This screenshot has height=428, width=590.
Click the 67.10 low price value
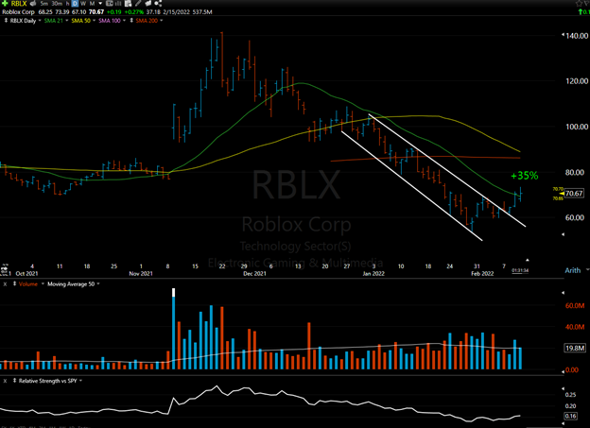pyautogui.click(x=79, y=12)
